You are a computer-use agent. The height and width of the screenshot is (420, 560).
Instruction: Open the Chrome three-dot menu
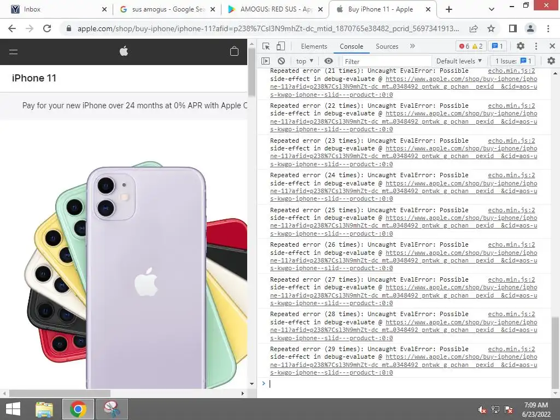[548, 28]
